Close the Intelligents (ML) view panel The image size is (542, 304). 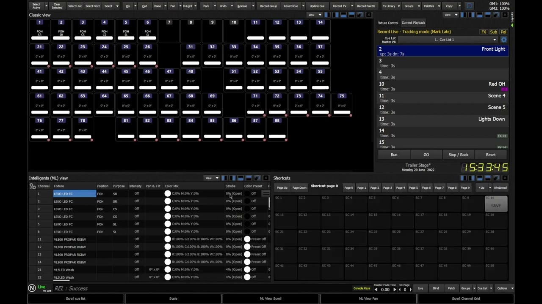265,178
